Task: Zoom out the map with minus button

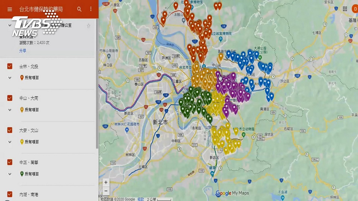Action: 106,191
